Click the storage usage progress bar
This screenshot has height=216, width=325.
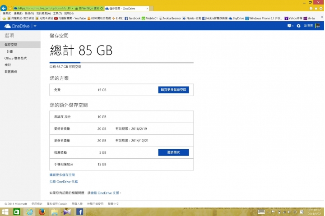pos(121,62)
